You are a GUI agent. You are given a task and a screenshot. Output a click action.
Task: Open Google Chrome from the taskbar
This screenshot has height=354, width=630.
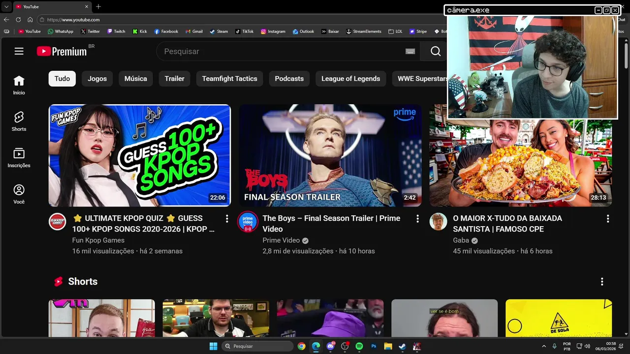click(301, 346)
